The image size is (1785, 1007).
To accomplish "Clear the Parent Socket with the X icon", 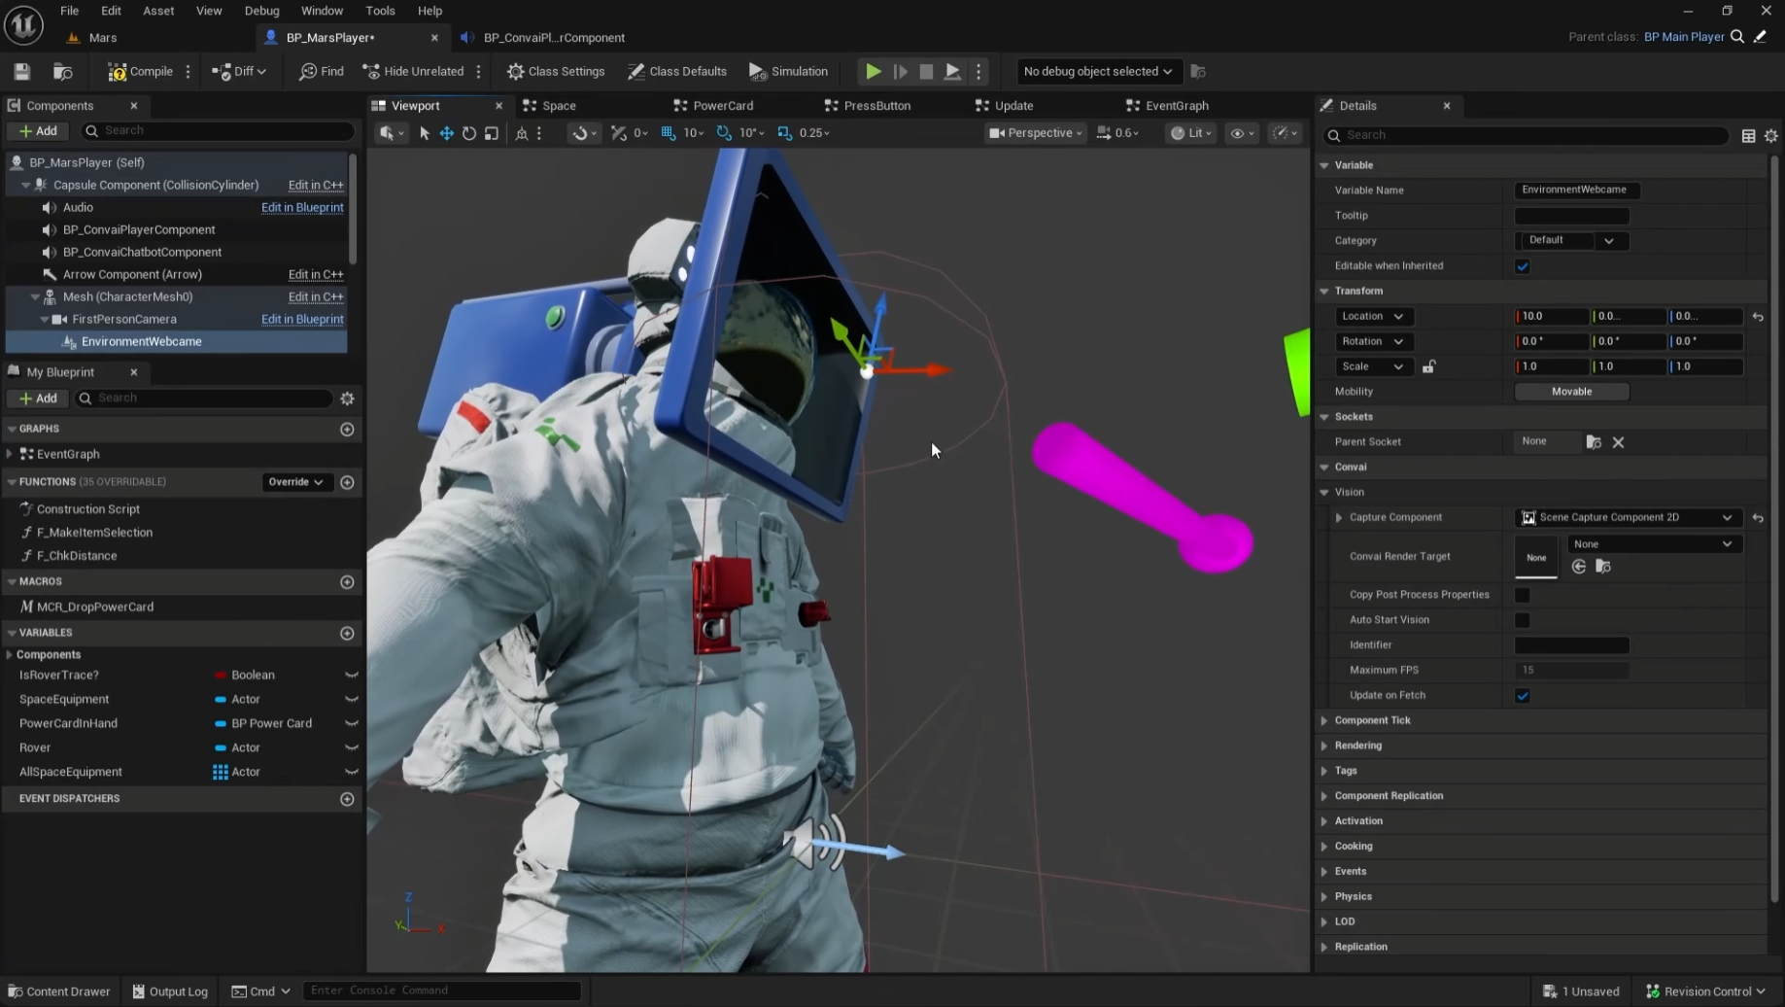I will coord(1618,442).
